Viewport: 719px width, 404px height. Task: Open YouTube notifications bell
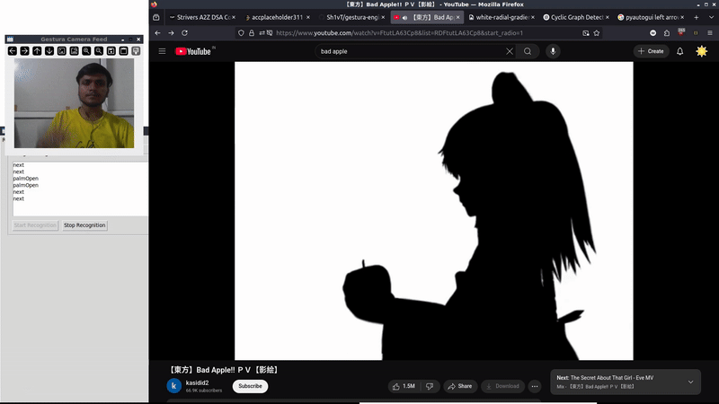(680, 51)
